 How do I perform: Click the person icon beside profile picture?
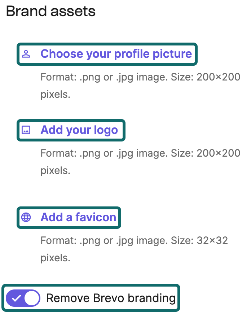(26, 54)
